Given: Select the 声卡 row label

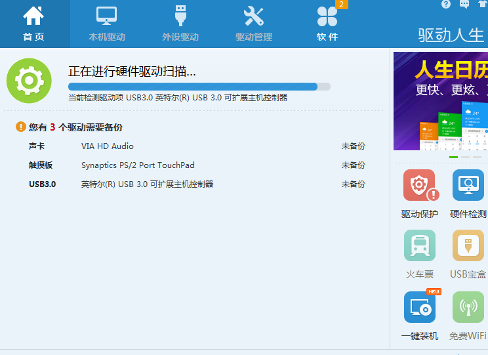Looking at the screenshot, I should click(x=37, y=146).
